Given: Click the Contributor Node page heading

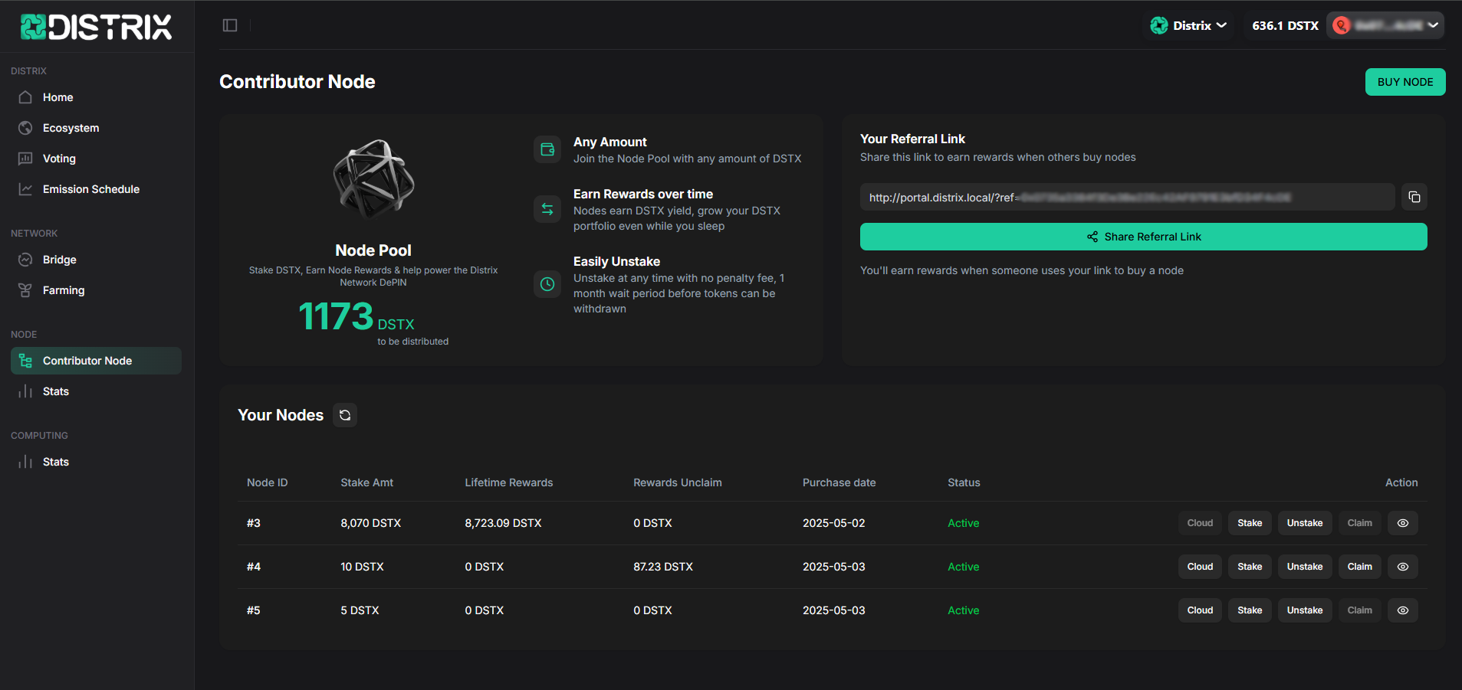Looking at the screenshot, I should pos(297,82).
